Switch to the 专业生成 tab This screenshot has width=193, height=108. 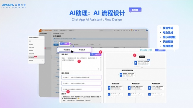(x=82, y=50)
